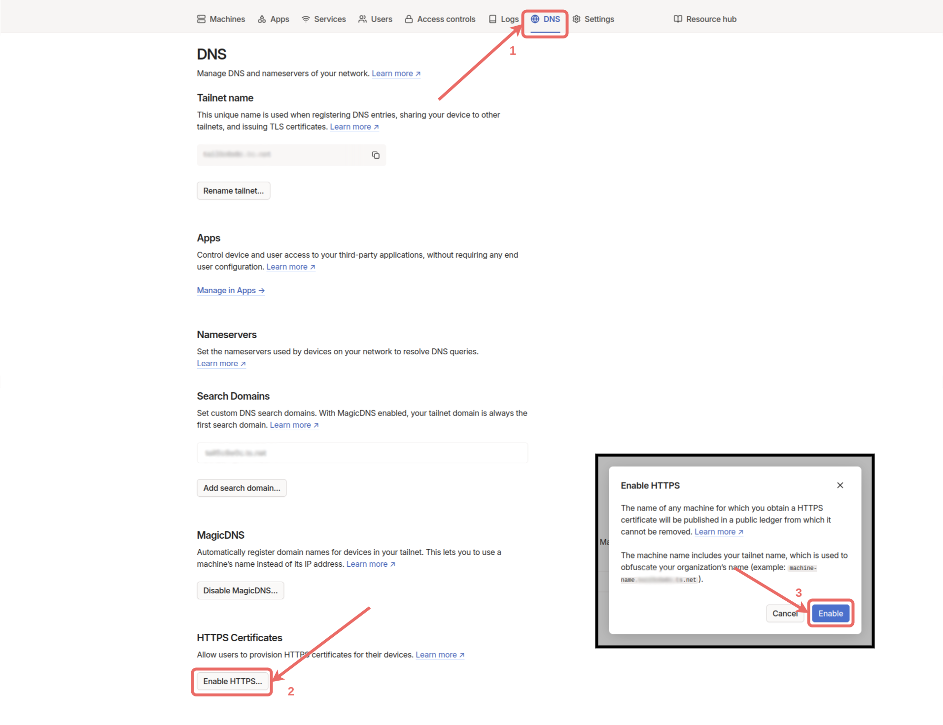This screenshot has height=725, width=943.
Task: Click the Services wifi icon
Action: [x=306, y=19]
